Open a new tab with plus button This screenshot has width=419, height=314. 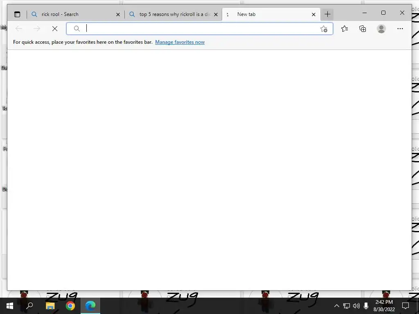[x=328, y=14]
